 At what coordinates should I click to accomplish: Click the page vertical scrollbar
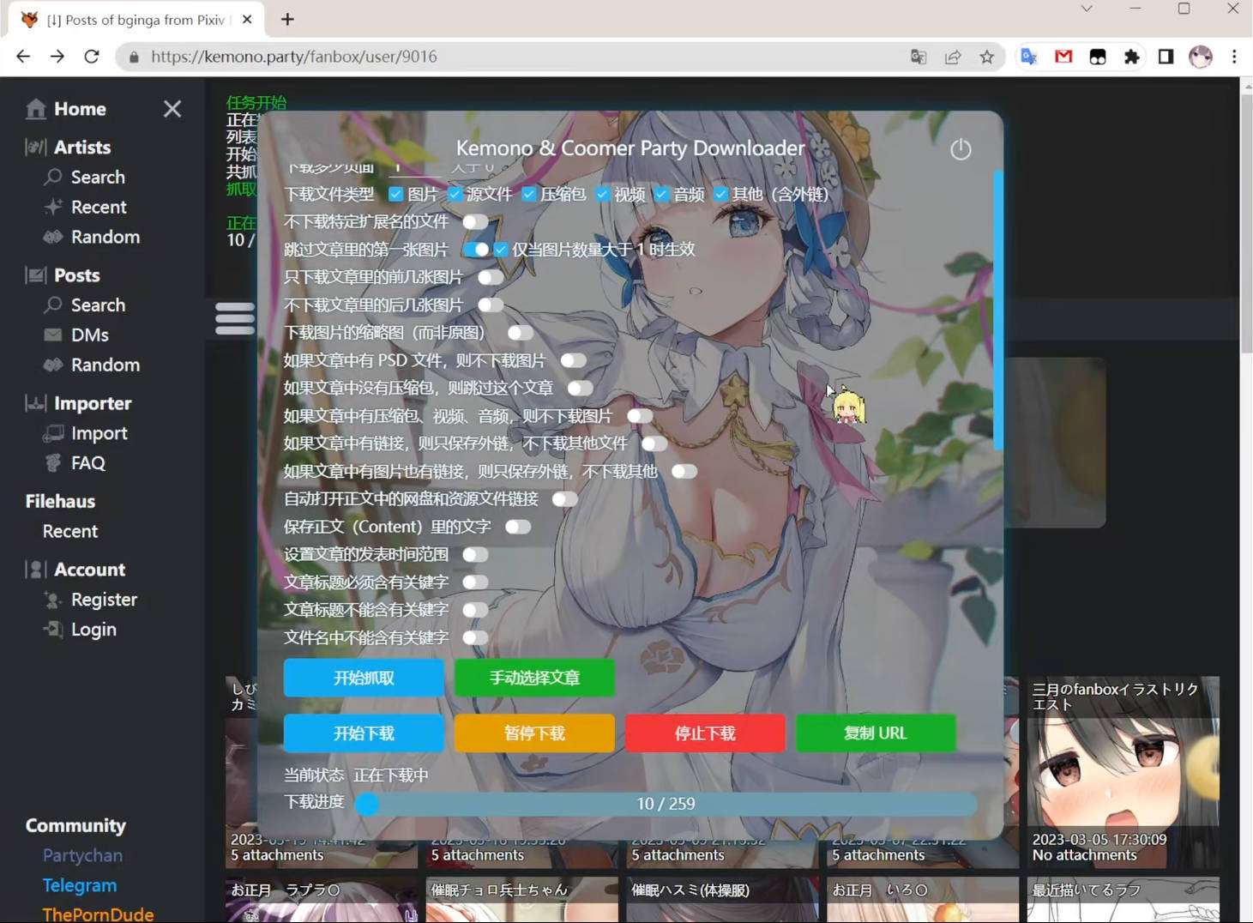coord(1246,223)
